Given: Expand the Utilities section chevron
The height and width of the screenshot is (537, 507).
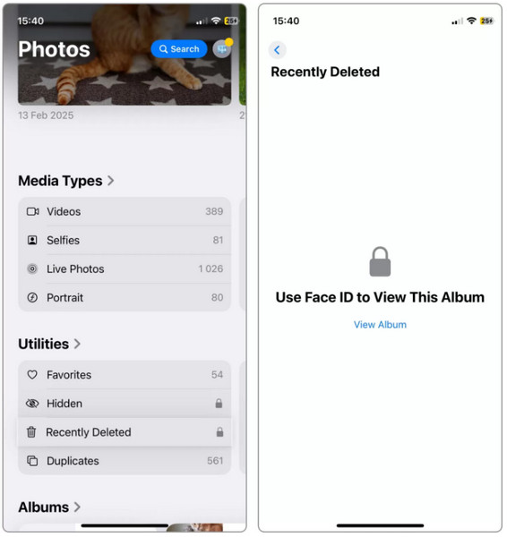Looking at the screenshot, I should click(x=77, y=344).
